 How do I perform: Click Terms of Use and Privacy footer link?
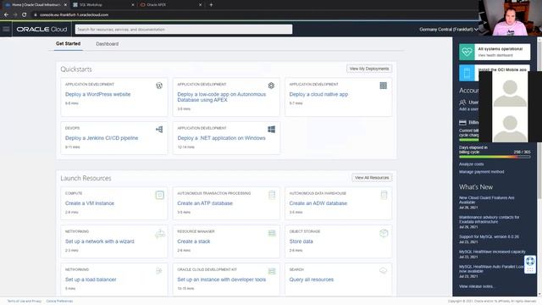pos(25,302)
